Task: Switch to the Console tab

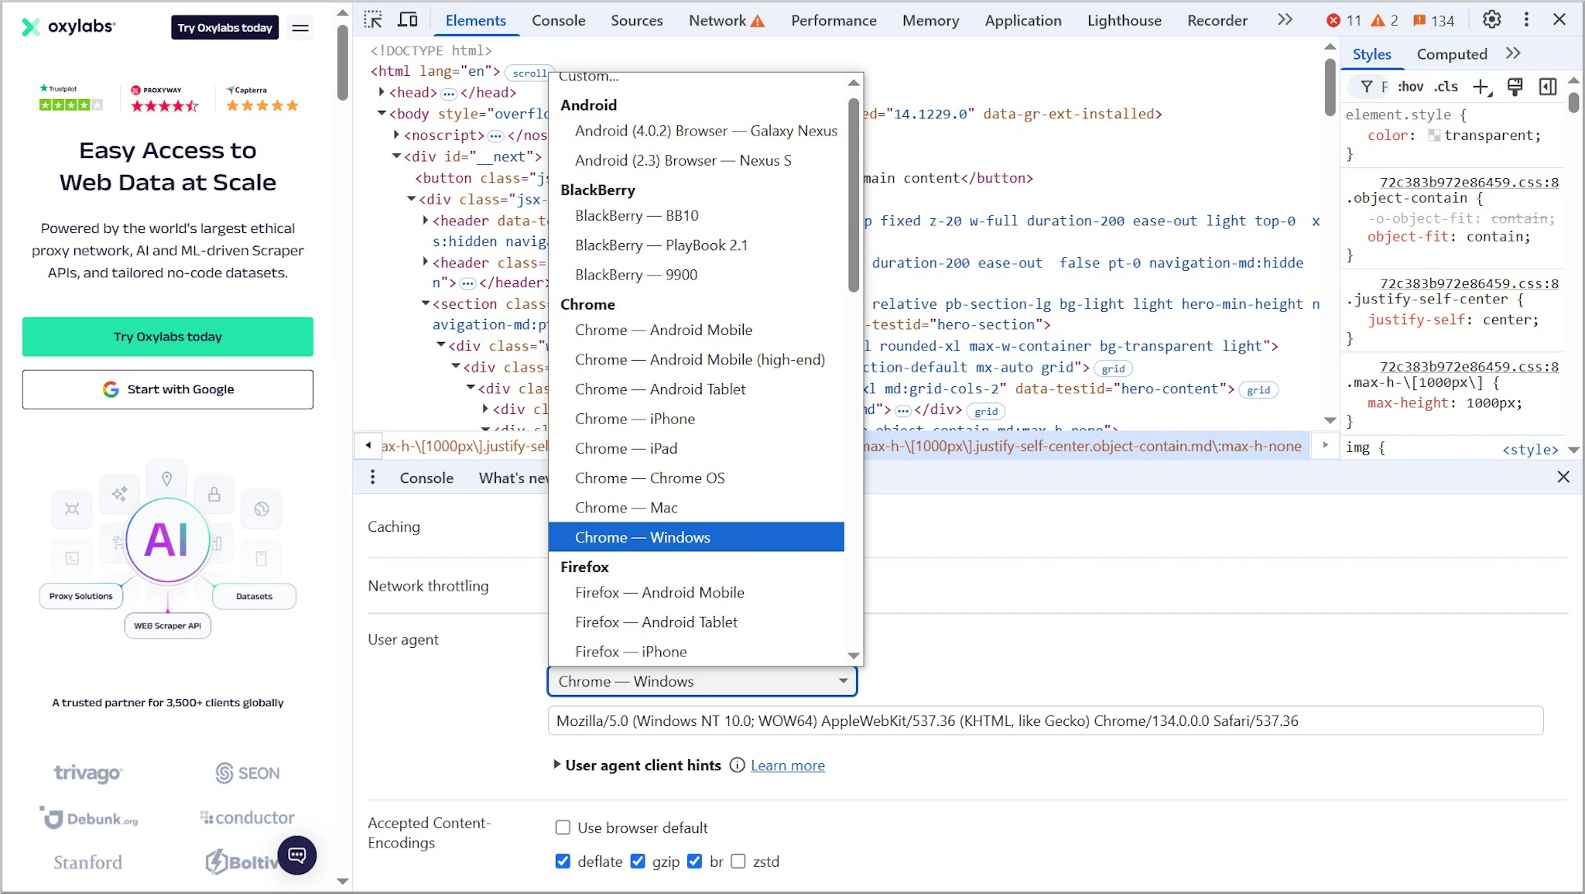Action: (x=558, y=21)
